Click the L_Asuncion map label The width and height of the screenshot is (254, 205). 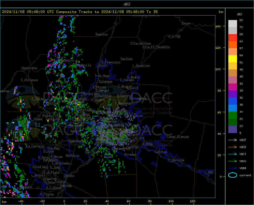141,66
